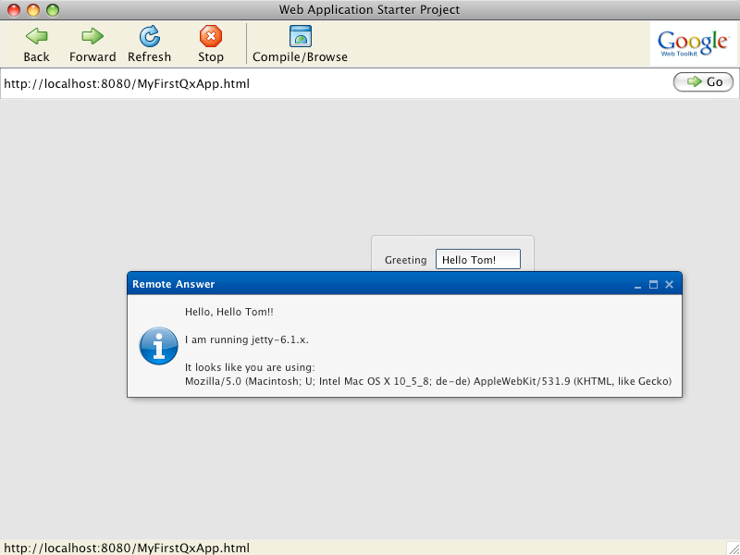Focus the address bar URL field

(336, 83)
